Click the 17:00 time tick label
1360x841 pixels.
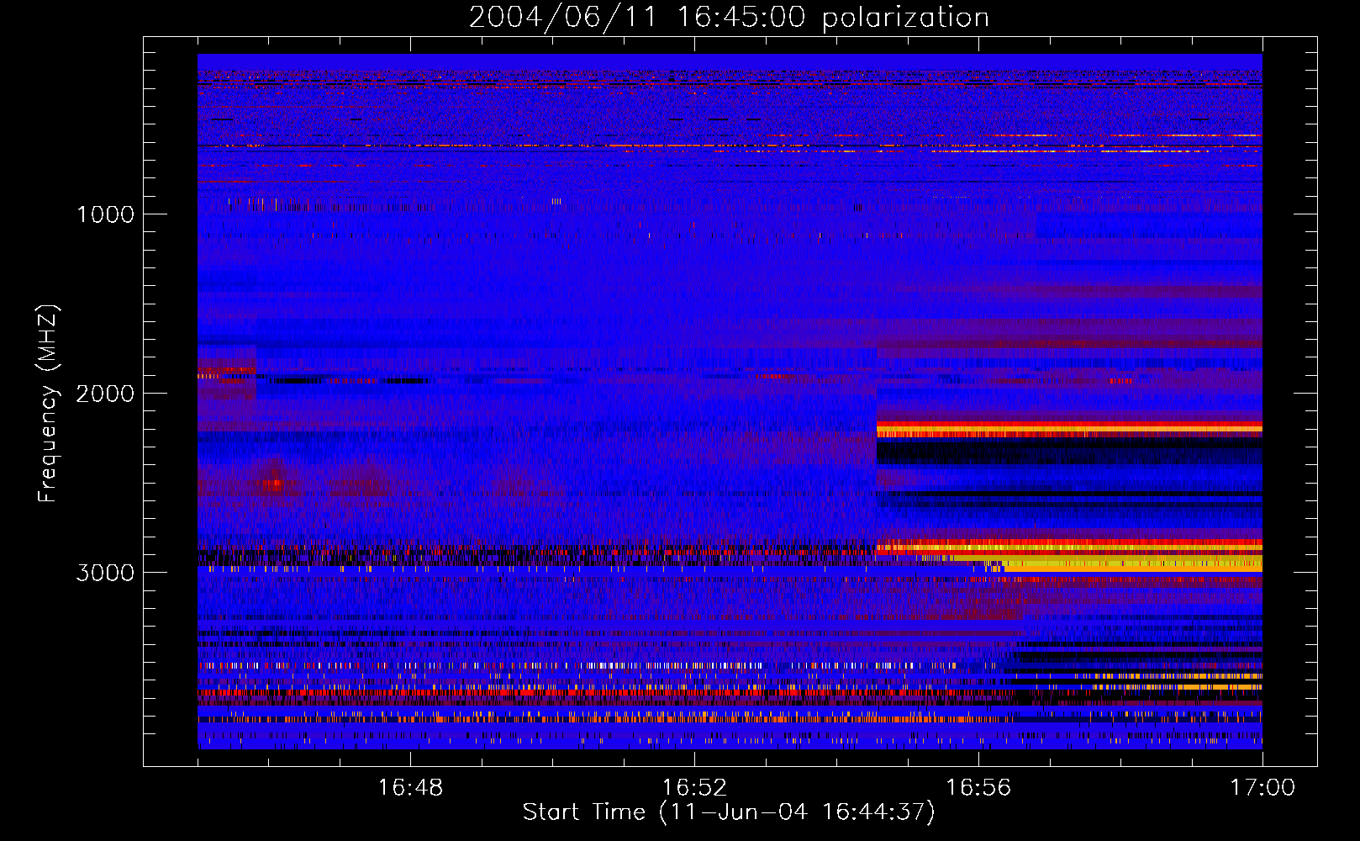point(1262,788)
